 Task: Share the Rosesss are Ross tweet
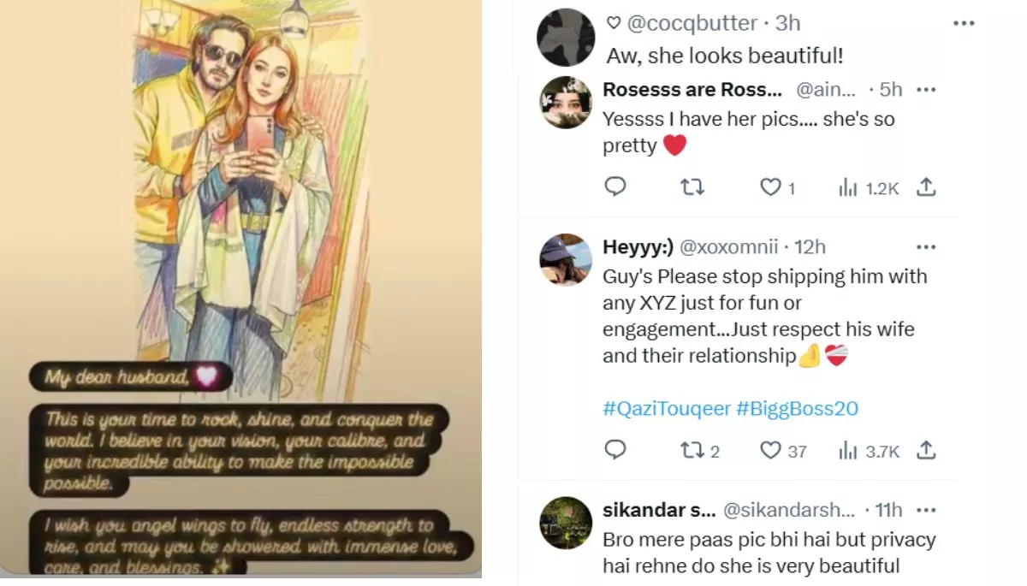[x=926, y=186]
